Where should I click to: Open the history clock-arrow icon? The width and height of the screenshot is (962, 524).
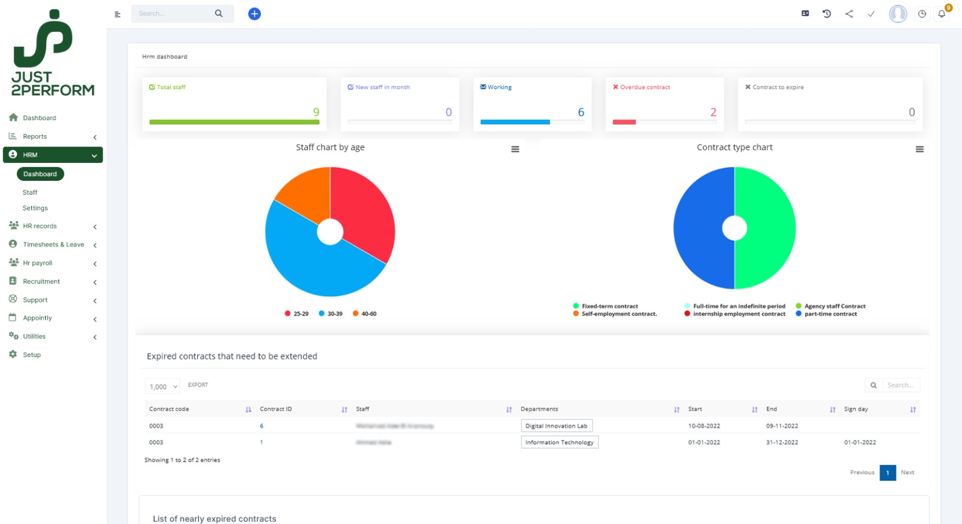pos(827,13)
